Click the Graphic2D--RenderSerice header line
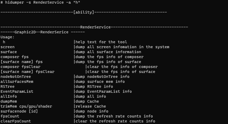The height and width of the screenshot is (124, 228). 43,32
